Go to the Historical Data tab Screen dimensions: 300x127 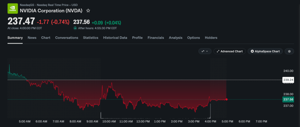pyautogui.click(x=115, y=38)
